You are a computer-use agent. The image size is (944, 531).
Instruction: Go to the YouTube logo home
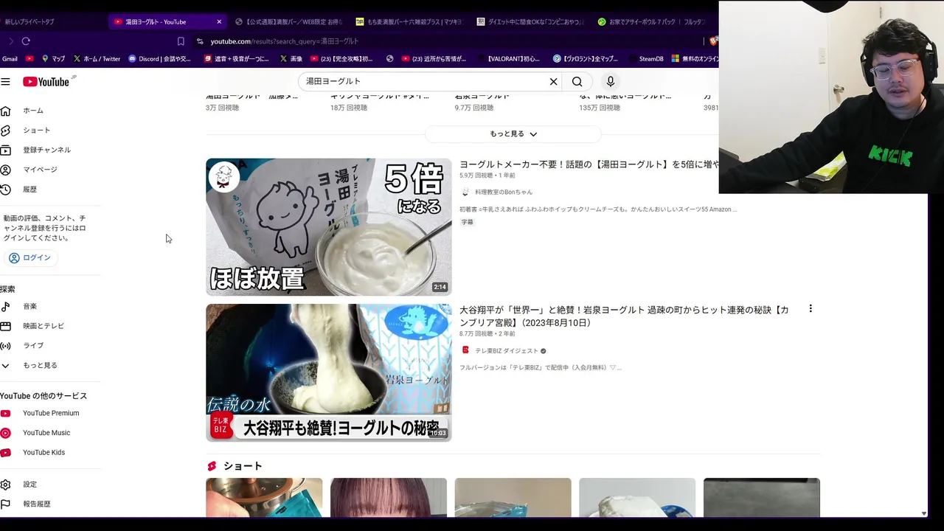[x=46, y=82]
